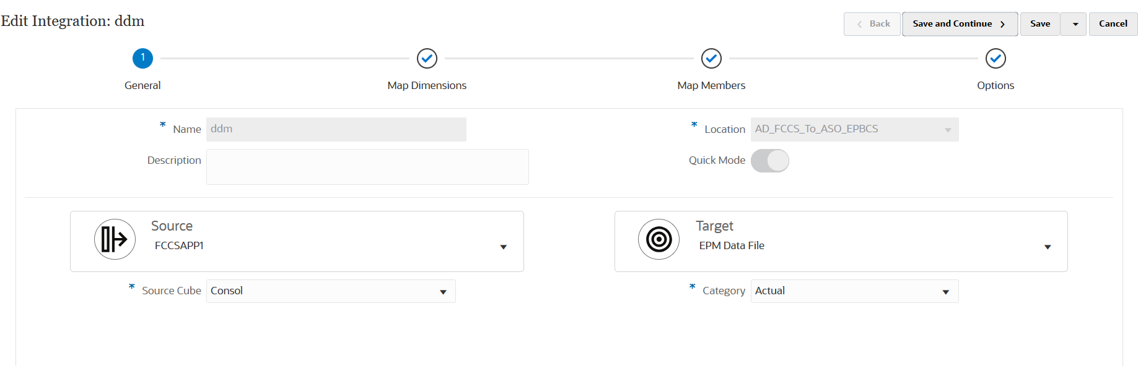This screenshot has height=366, width=1138.
Task: Click the Target bullseye icon
Action: (659, 239)
